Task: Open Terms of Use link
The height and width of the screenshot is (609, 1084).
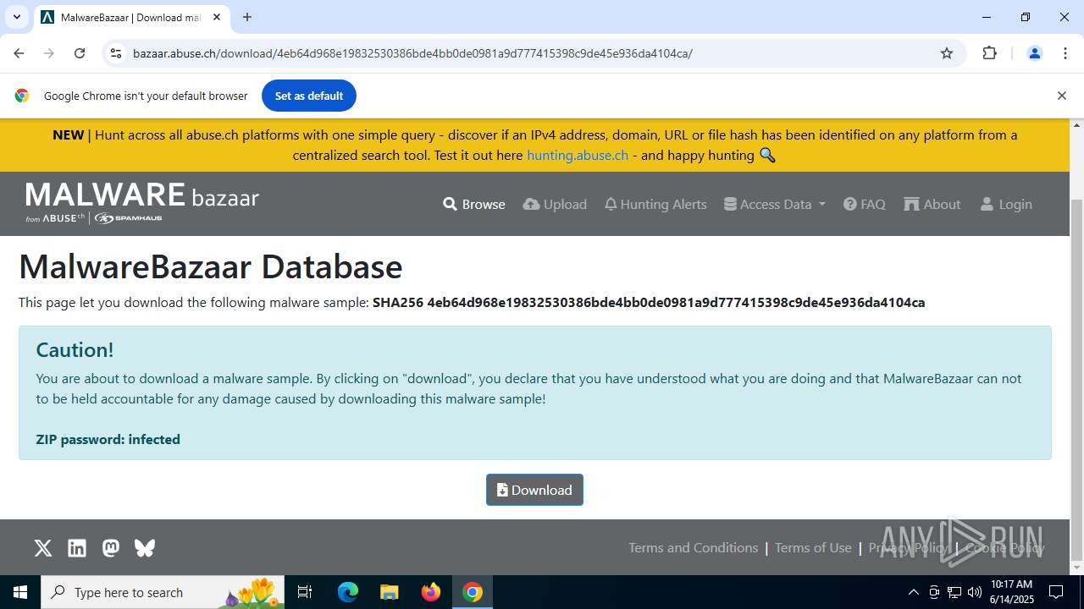Action: coord(813,547)
